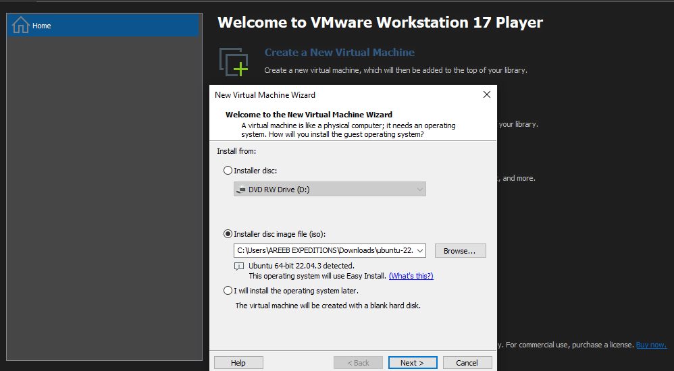The width and height of the screenshot is (674, 371).
Task: Click the Browse... button
Action: click(x=460, y=251)
